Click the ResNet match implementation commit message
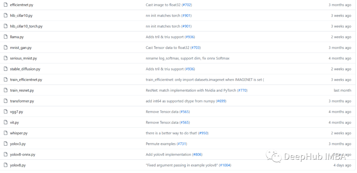357x173 pixels. 191,90
